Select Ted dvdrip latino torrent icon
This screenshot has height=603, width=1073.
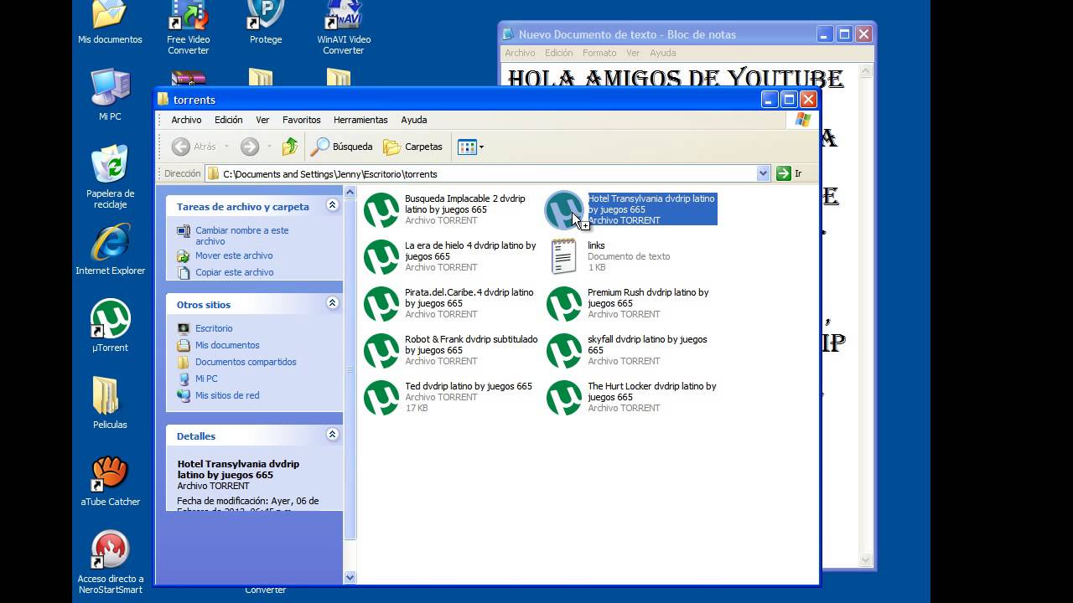[381, 398]
